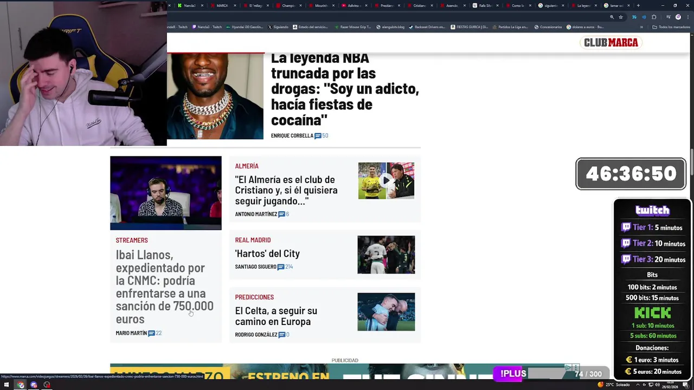The width and height of the screenshot is (694, 390).
Task: Open Chrome from the taskbar
Action: pyautogui.click(x=21, y=385)
